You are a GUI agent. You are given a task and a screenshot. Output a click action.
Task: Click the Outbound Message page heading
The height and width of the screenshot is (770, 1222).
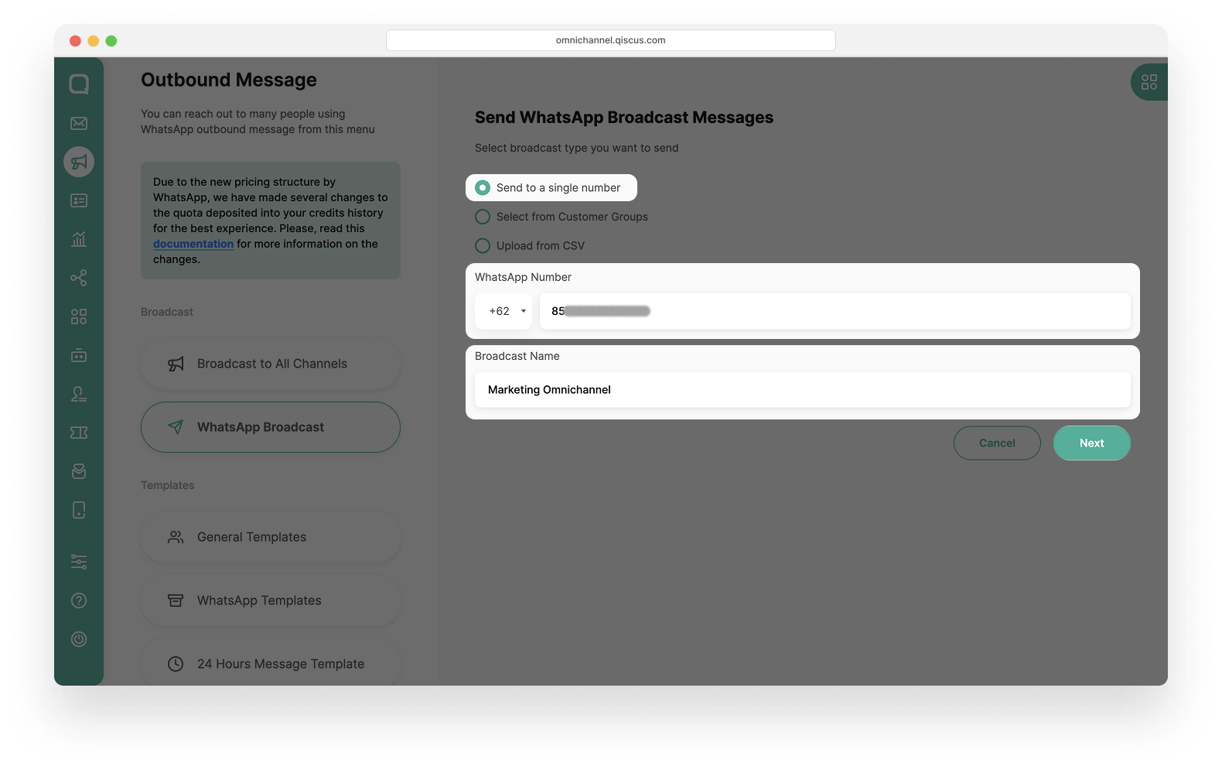point(229,80)
